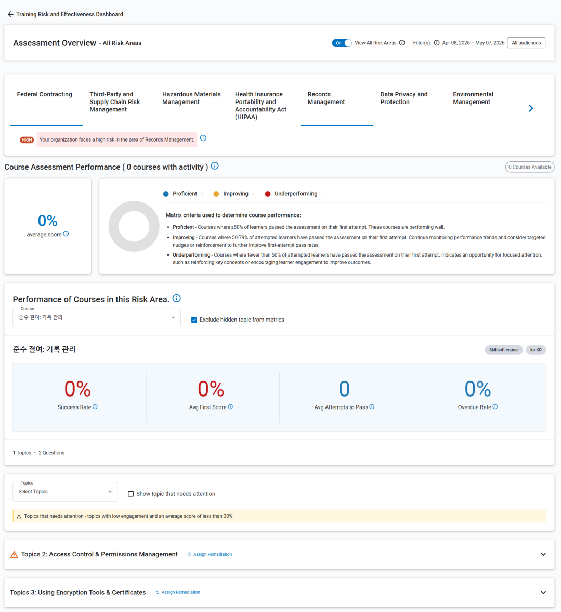Click the red Underperforming legend dot
Screen dimensions: 561x612
pos(267,194)
